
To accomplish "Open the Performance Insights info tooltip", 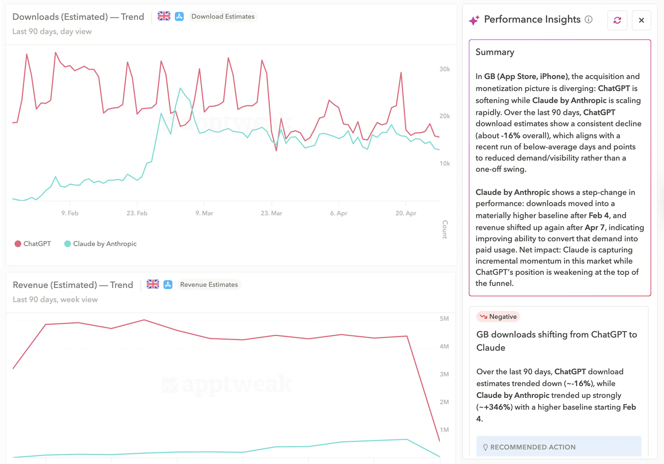I will point(589,20).
